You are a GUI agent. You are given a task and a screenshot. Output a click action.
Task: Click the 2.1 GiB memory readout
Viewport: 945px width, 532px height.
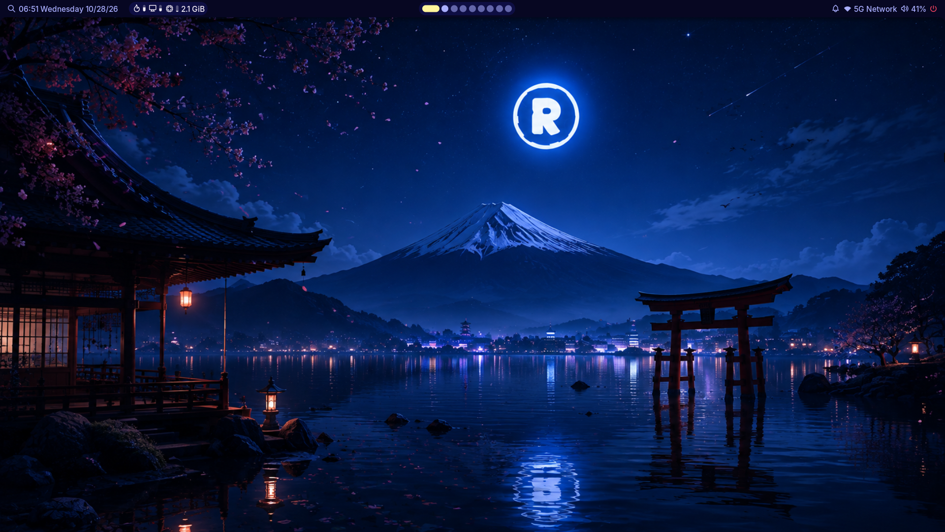click(x=193, y=9)
